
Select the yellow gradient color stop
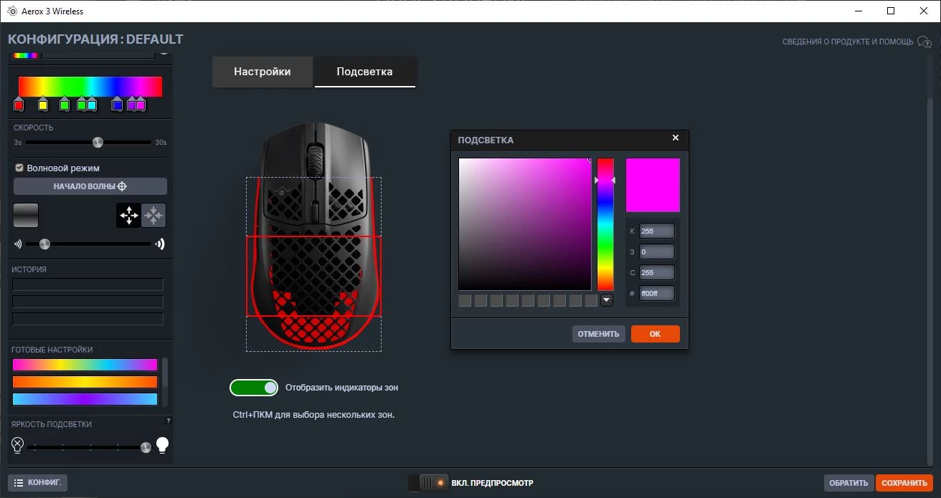pyautogui.click(x=43, y=105)
